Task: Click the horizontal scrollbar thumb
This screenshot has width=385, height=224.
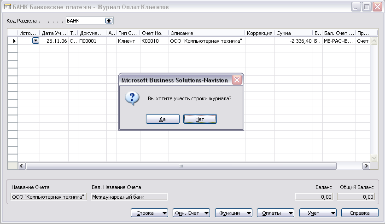Action: tap(181, 166)
